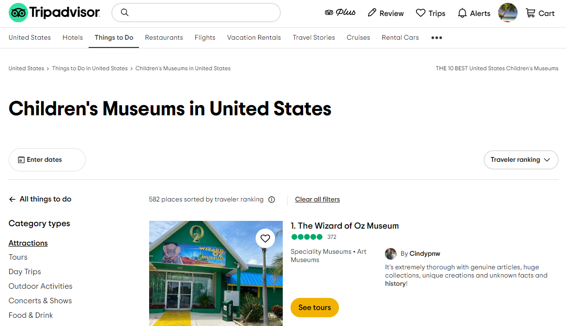Viewport: 566px width, 326px height.
Task: Open Tripadvisor Plus
Action: pyautogui.click(x=340, y=13)
